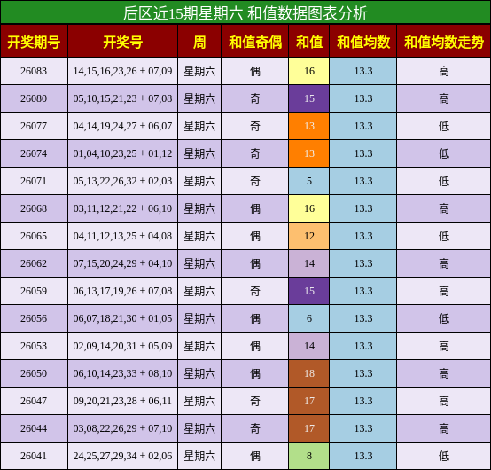This screenshot has height=470, width=491.
Task: Click 低 trend cell in row 26041
Action: pyautogui.click(x=444, y=456)
